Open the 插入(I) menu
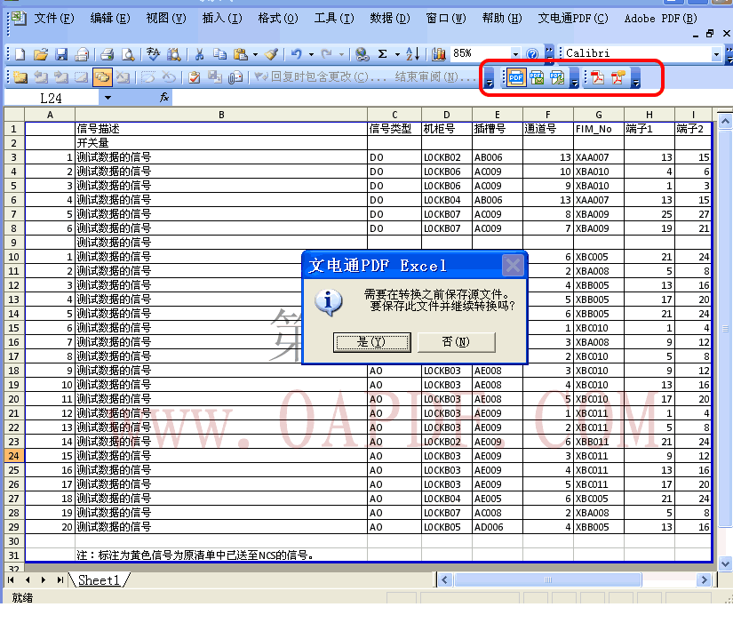This screenshot has height=623, width=733. (222, 19)
